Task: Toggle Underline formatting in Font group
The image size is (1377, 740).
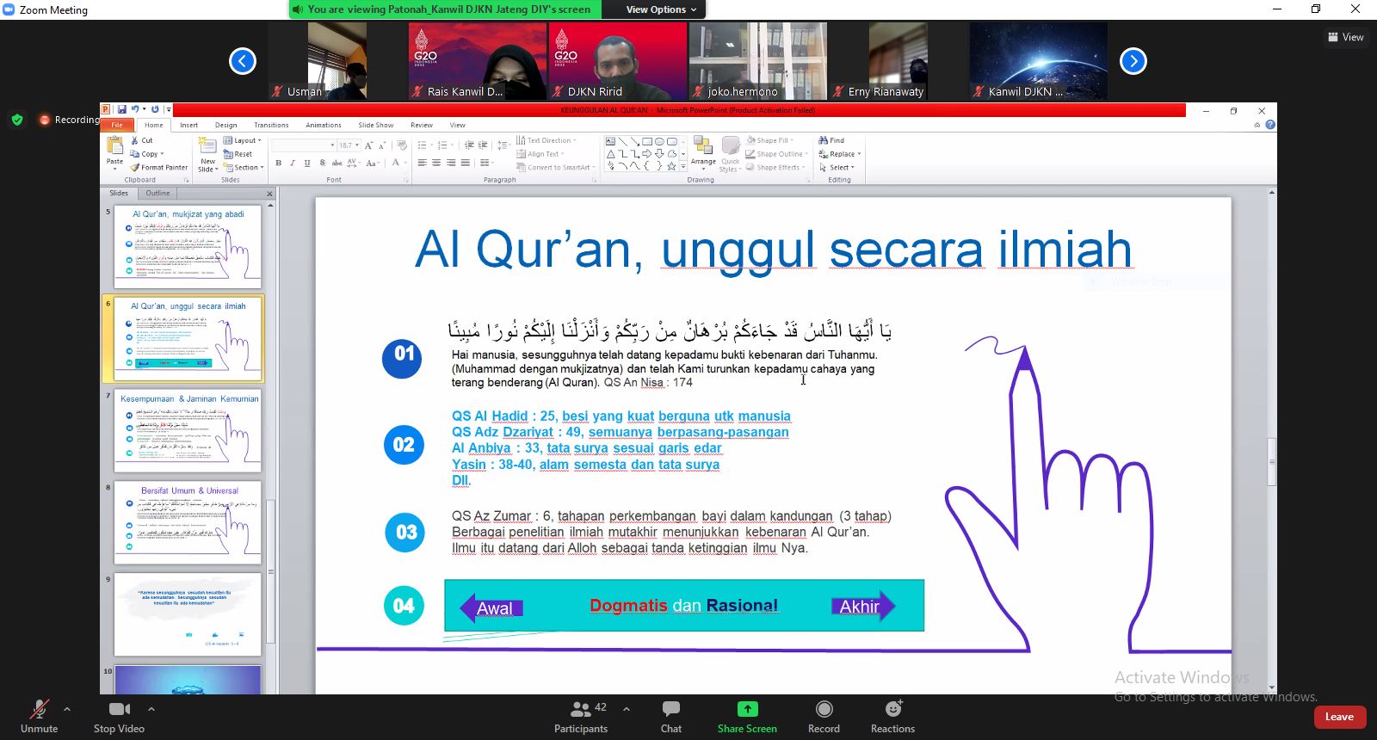Action: coord(307,163)
